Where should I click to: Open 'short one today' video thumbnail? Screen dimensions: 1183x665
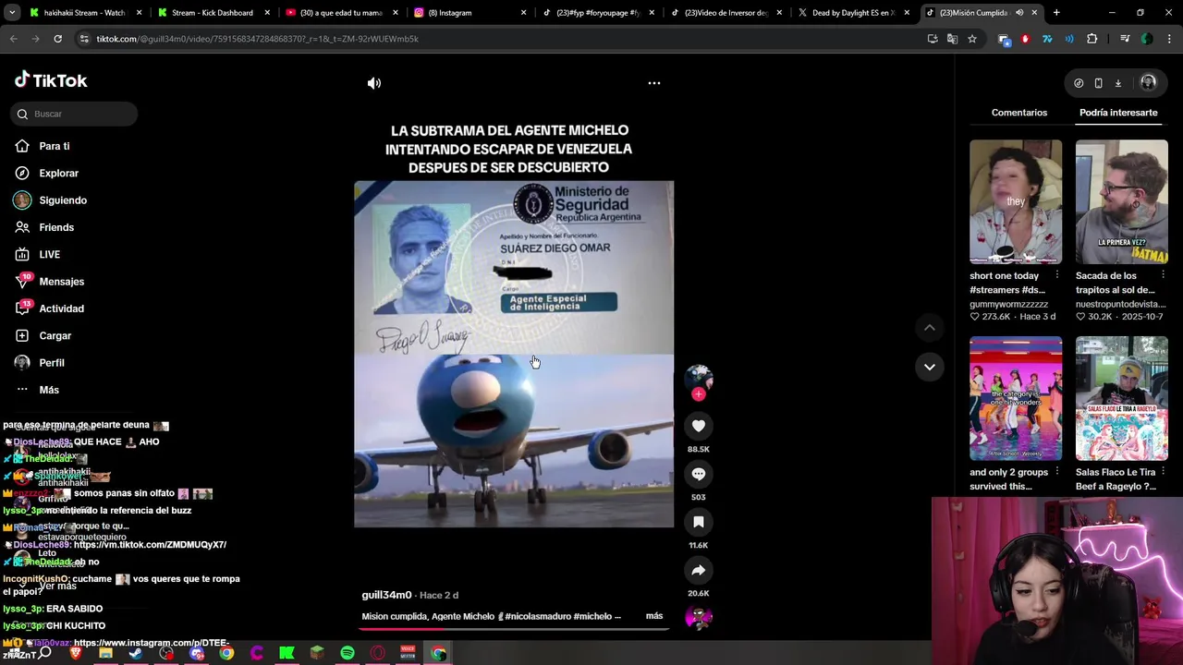click(1016, 201)
